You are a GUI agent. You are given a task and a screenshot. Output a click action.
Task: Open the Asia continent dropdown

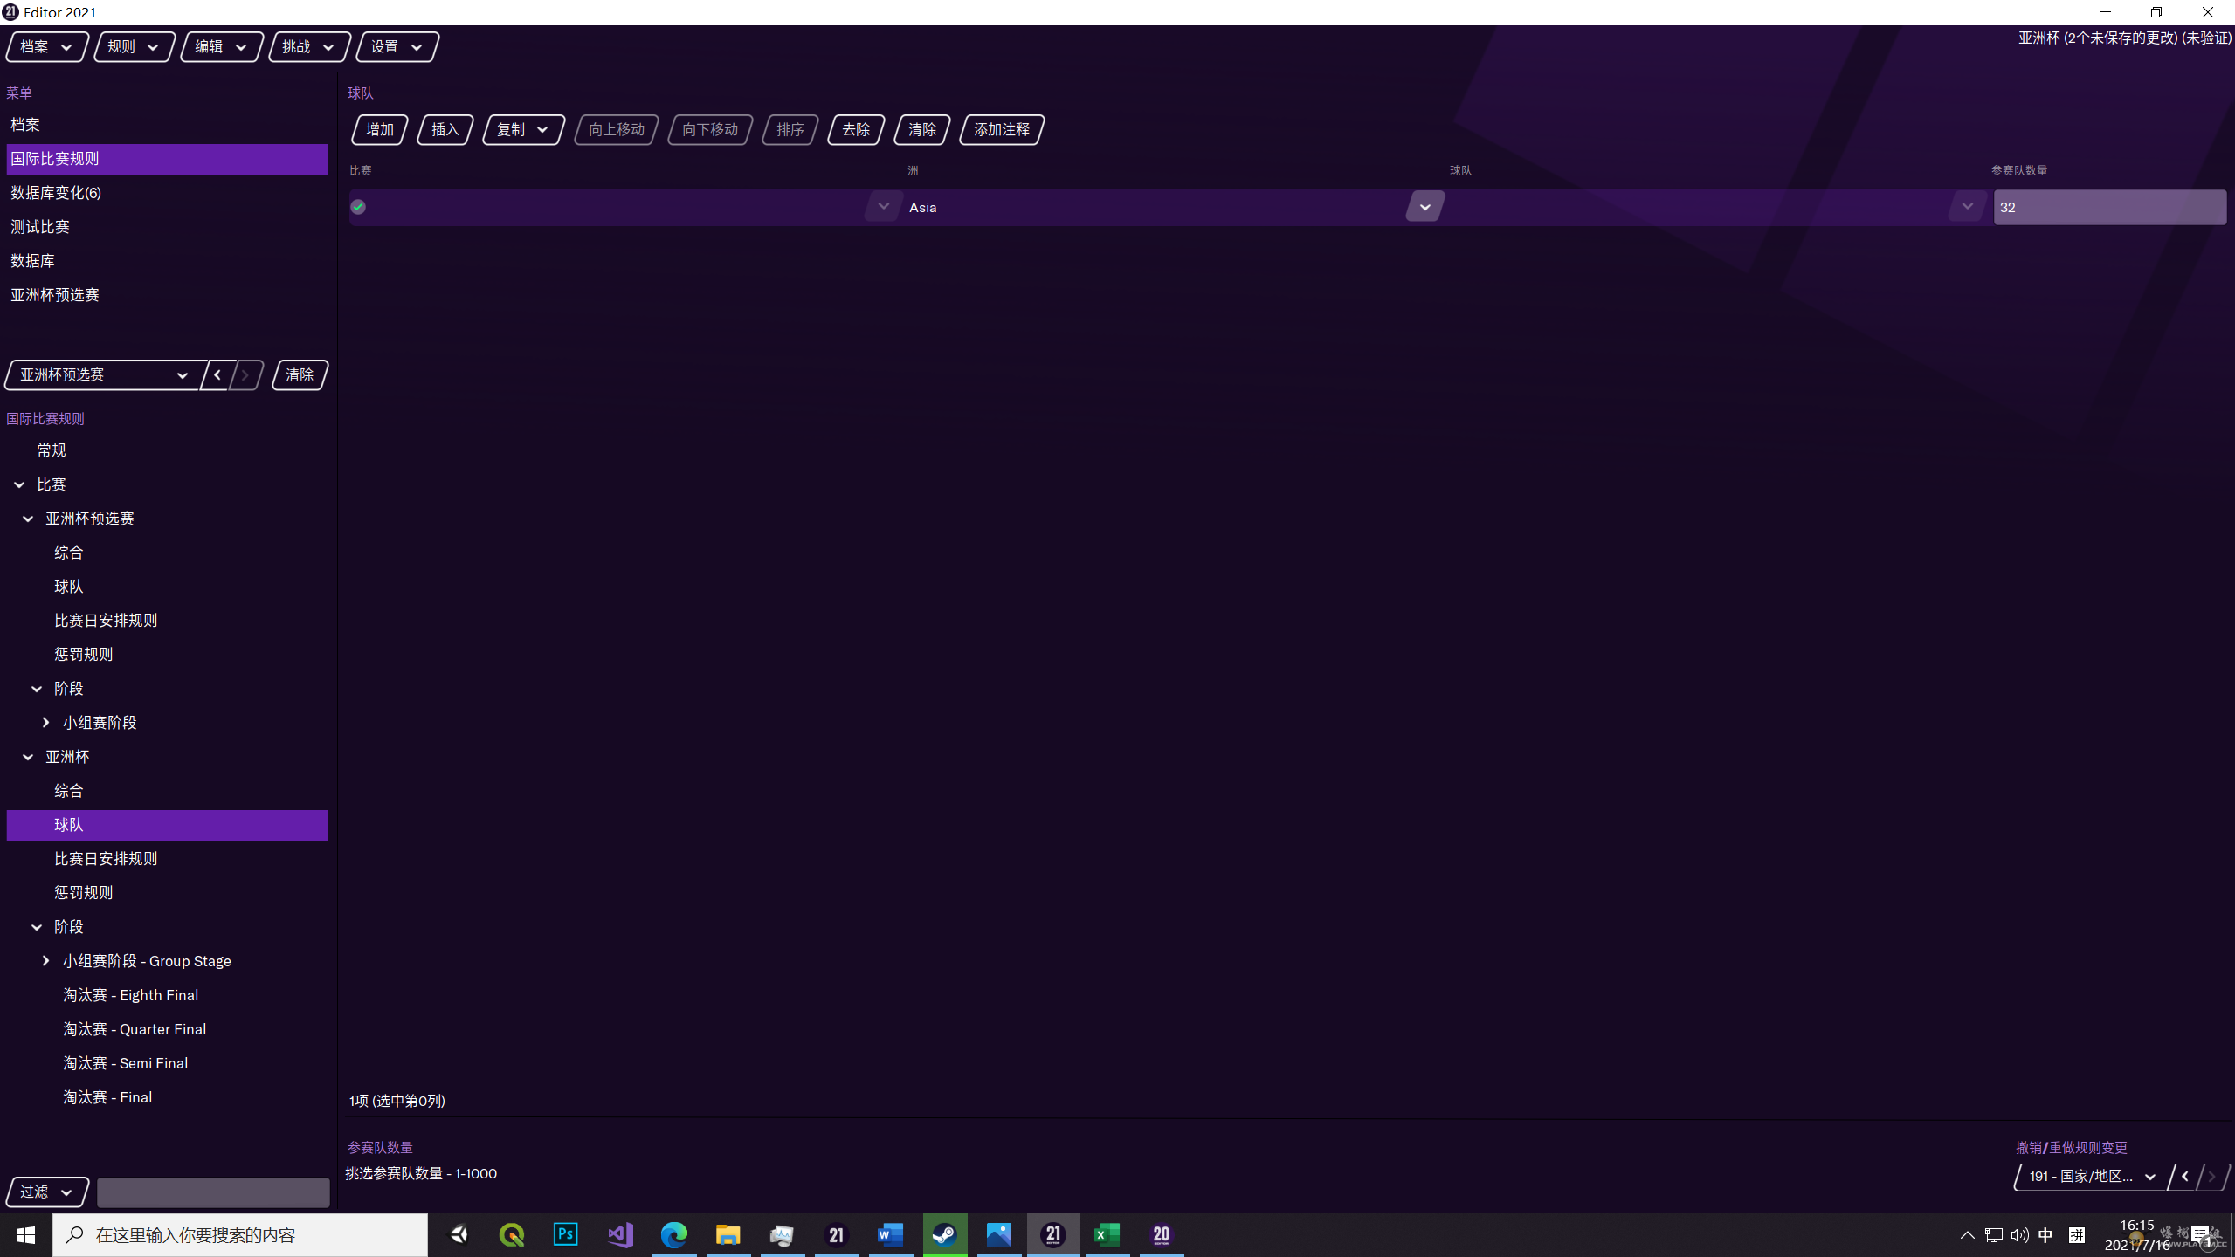tap(1424, 207)
